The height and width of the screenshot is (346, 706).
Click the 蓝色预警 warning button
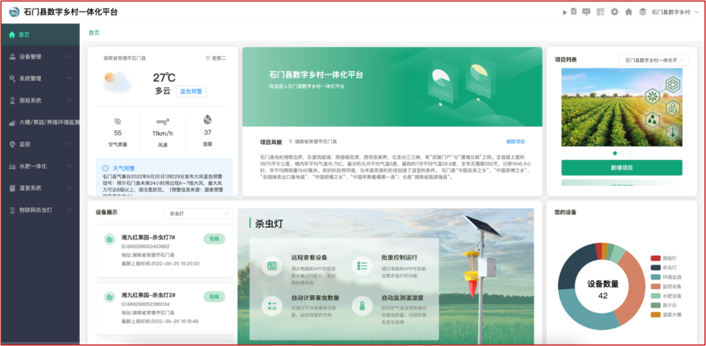tap(191, 91)
